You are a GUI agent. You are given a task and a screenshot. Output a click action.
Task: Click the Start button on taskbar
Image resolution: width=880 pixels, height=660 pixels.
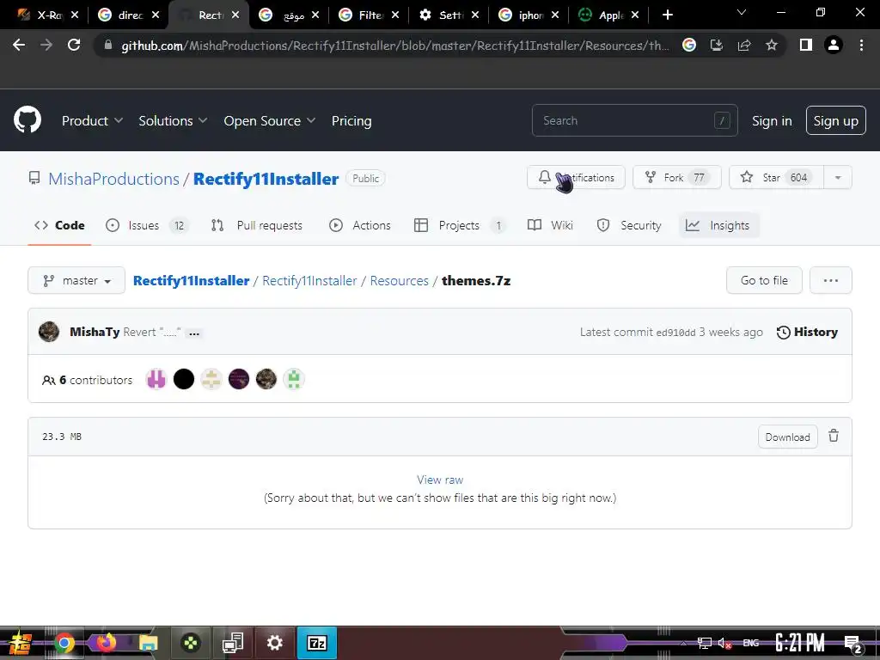(x=19, y=643)
